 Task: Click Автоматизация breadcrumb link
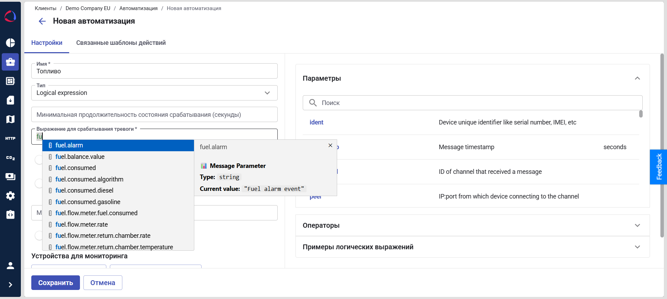click(x=138, y=8)
